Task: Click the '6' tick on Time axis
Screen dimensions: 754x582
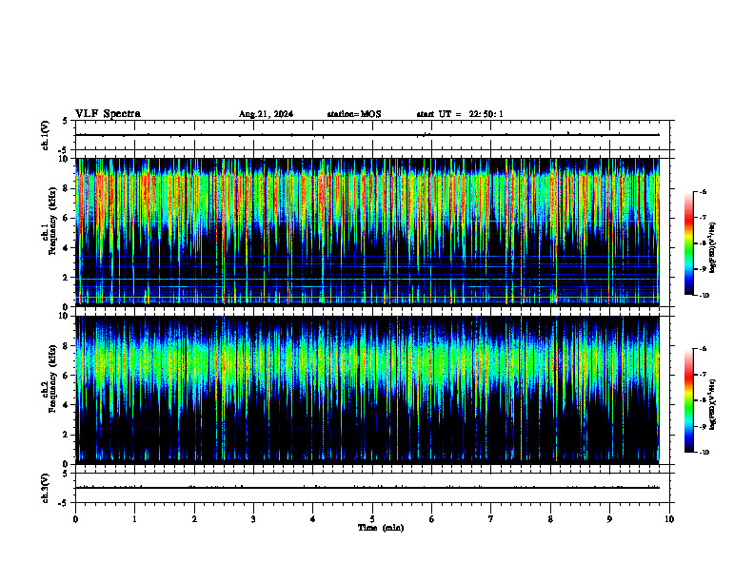Action: click(x=432, y=519)
